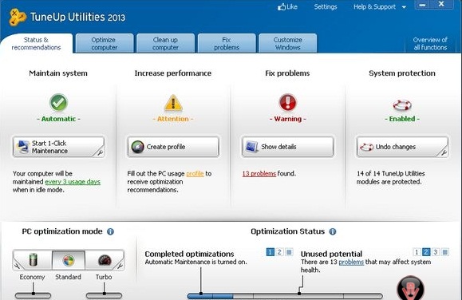Screen dimensions: 462x300
Task: Open the red 13 problems link
Action: coord(259,174)
